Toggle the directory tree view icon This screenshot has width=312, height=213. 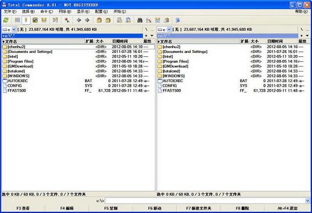click(x=44, y=20)
